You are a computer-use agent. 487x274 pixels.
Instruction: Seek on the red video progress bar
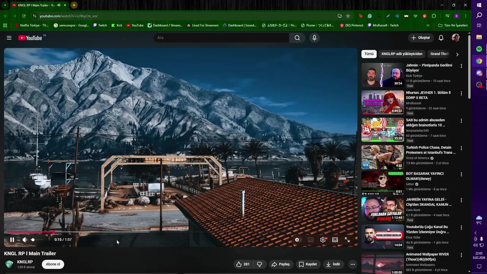click(181, 231)
